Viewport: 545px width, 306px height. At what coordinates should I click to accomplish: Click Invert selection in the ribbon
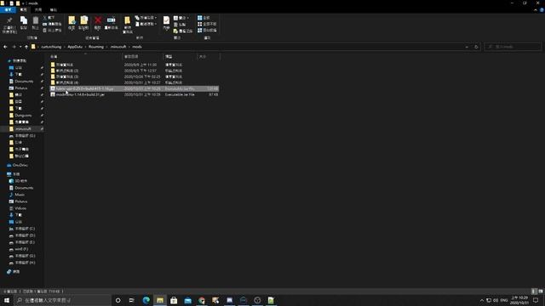207,31
